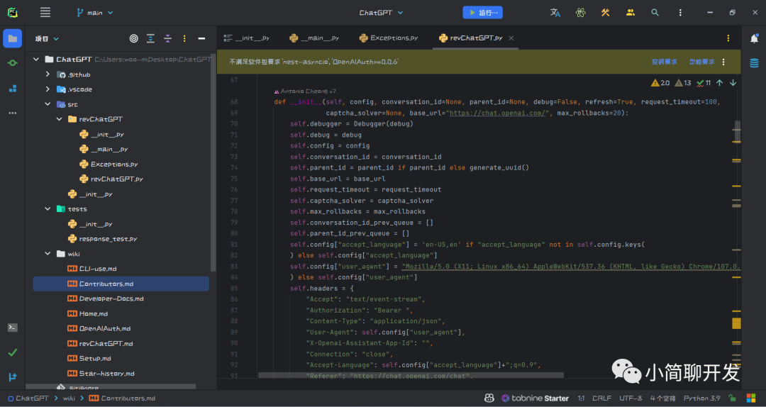Select Exceptions.py in project tree
Image resolution: width=766 pixels, height=407 pixels.
tap(109, 165)
